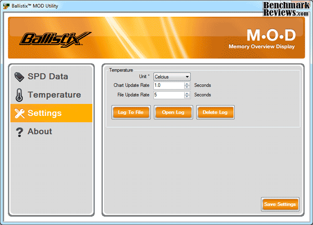Decrease File Update Rate with down arrow
Image resolution: width=313 pixels, height=225 pixels.
(187, 97)
